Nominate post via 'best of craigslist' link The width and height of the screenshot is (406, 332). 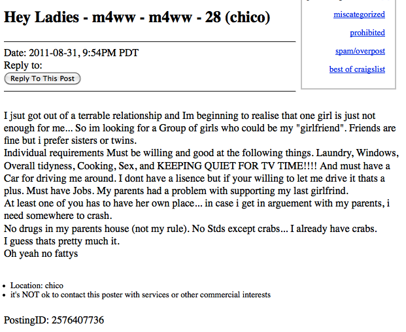357,69
